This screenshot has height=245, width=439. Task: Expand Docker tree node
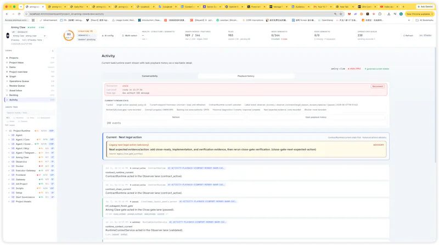pos(9,166)
